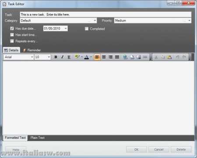Screen dimensions: 197x158
Task: Expand the Priority dropdown
Action: coord(189,21)
